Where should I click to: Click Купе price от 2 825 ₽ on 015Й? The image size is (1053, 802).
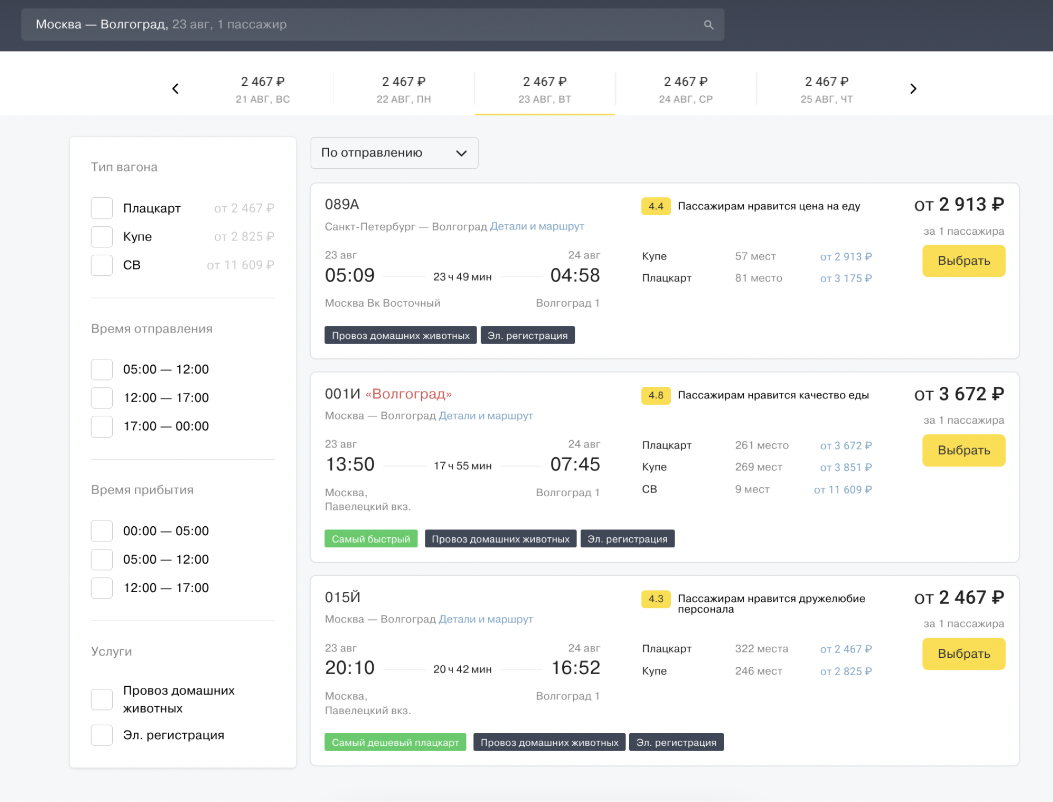pos(846,671)
